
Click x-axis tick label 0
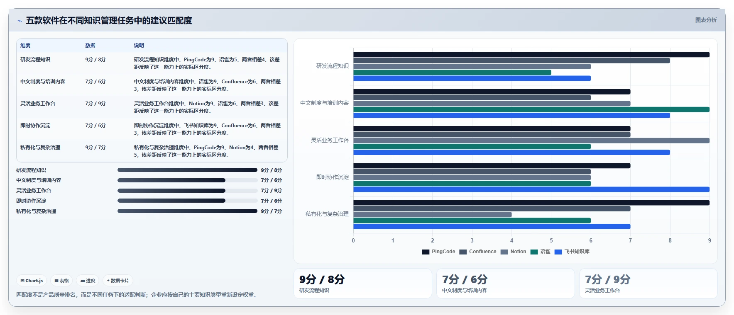(x=353, y=240)
